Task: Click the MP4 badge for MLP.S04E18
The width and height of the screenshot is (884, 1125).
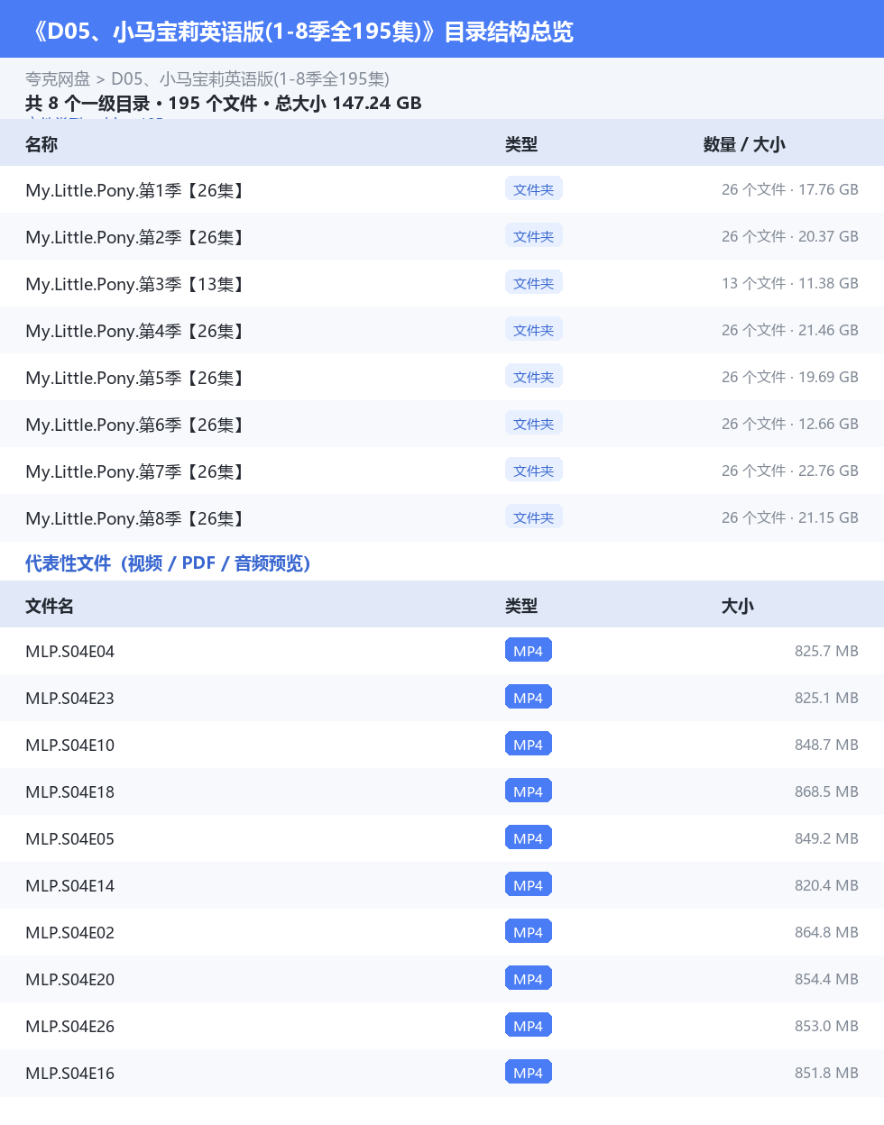Action: 529,791
